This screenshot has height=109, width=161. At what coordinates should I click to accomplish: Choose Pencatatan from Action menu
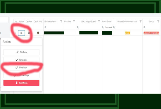click(x=21, y=60)
